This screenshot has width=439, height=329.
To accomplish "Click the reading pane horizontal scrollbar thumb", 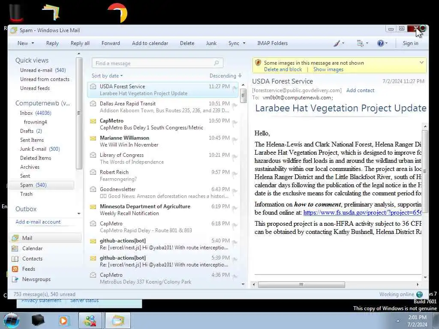I will click(301, 284).
